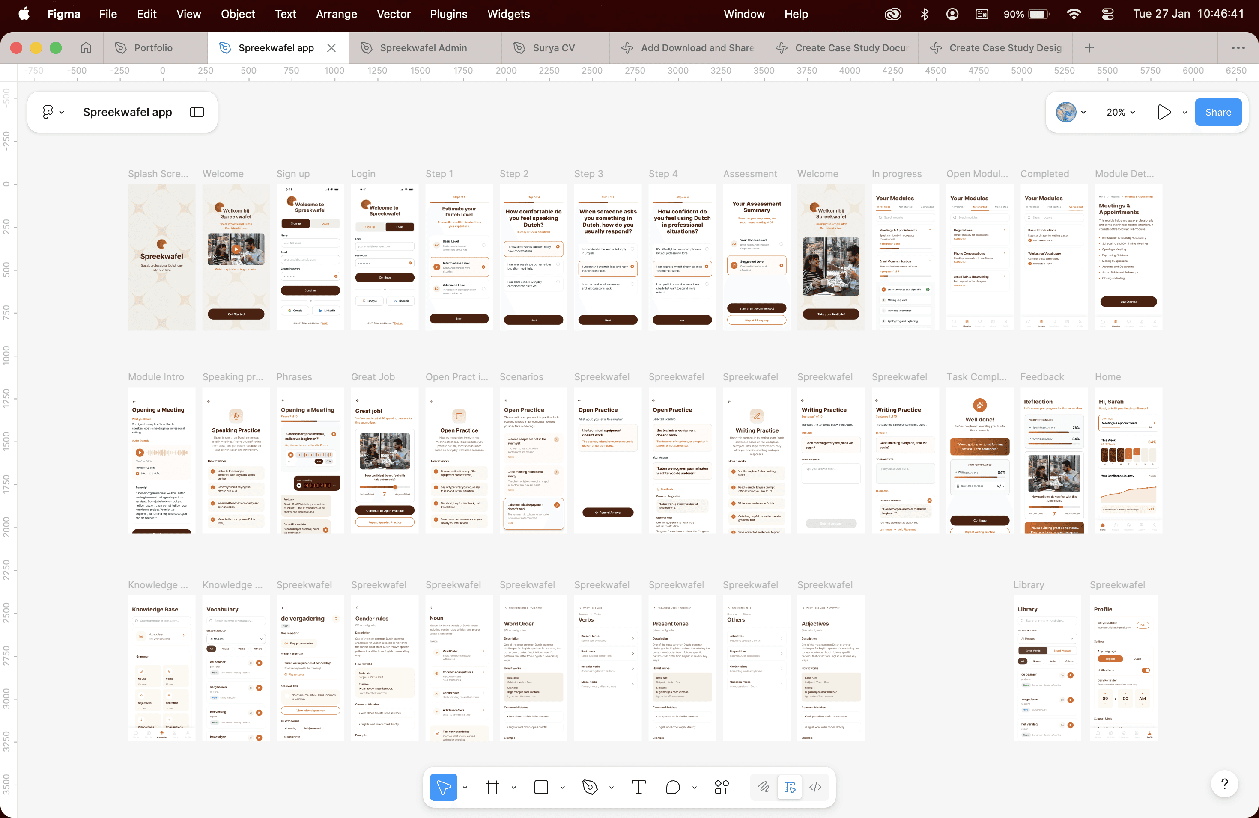The image size is (1259, 818).
Task: Open the Plugins menu
Action: coord(448,14)
